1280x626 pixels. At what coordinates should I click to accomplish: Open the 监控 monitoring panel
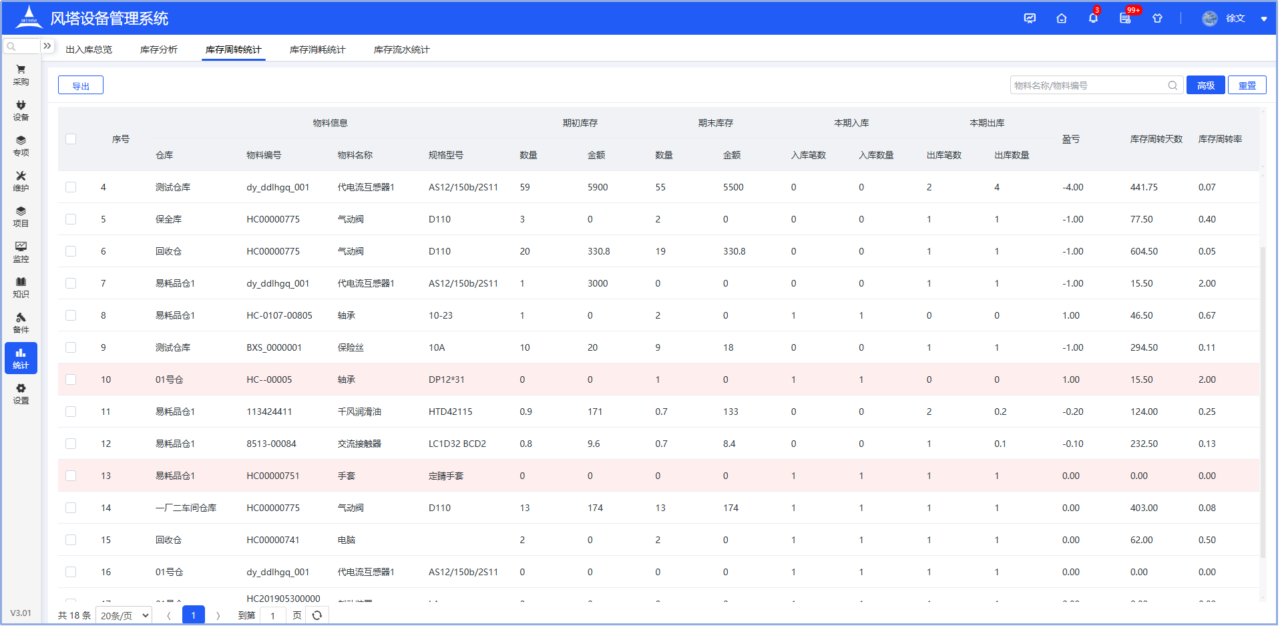(x=21, y=252)
